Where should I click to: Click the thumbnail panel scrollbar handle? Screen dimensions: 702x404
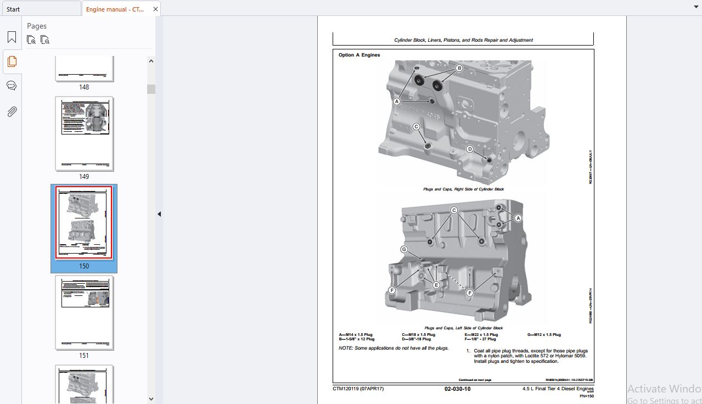click(x=151, y=89)
